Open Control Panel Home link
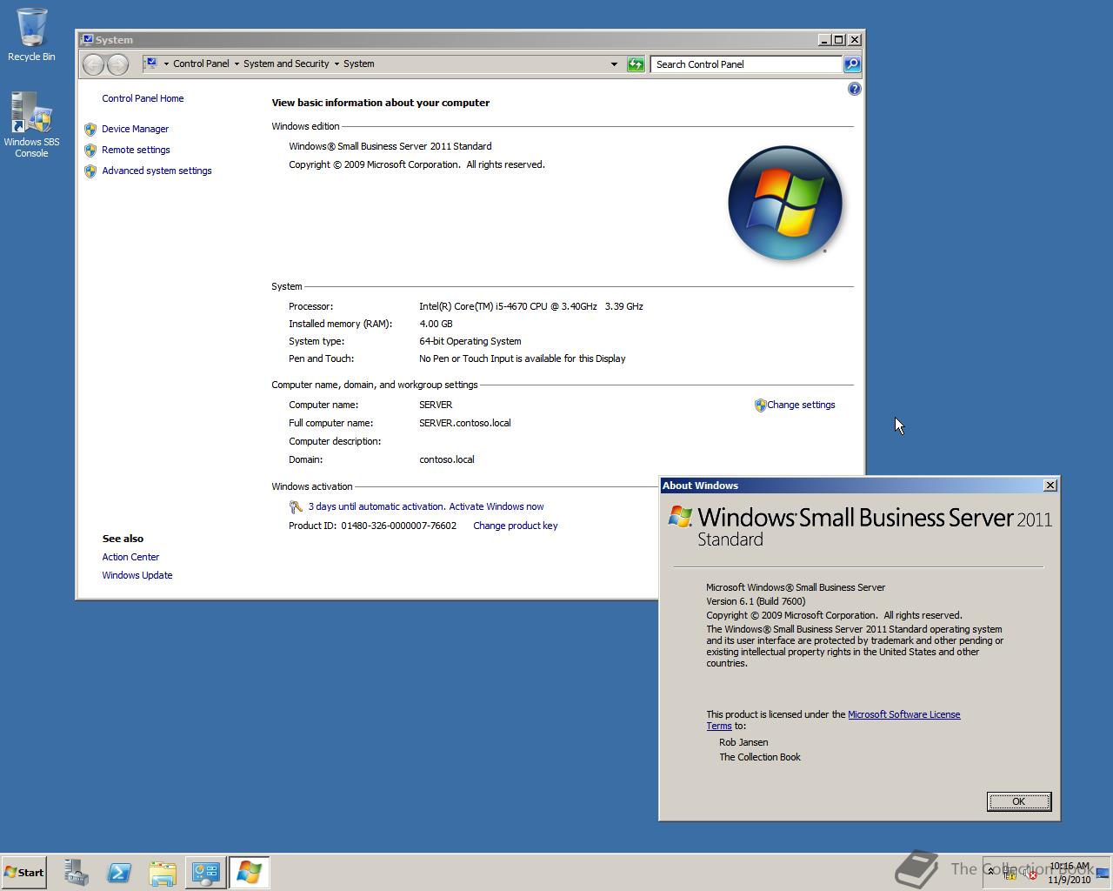 (143, 98)
